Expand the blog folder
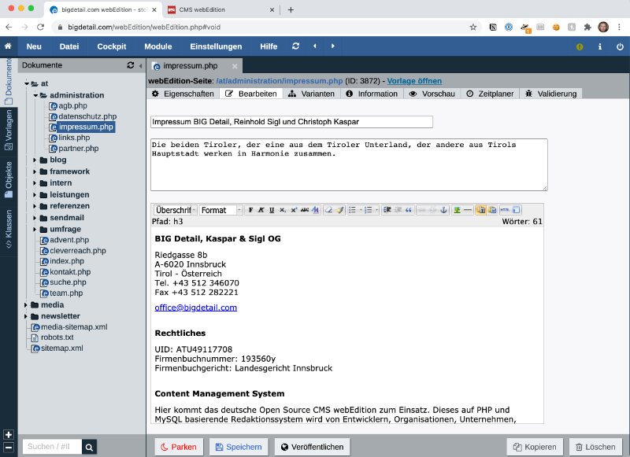Image resolution: width=630 pixels, height=457 pixels. [x=35, y=160]
